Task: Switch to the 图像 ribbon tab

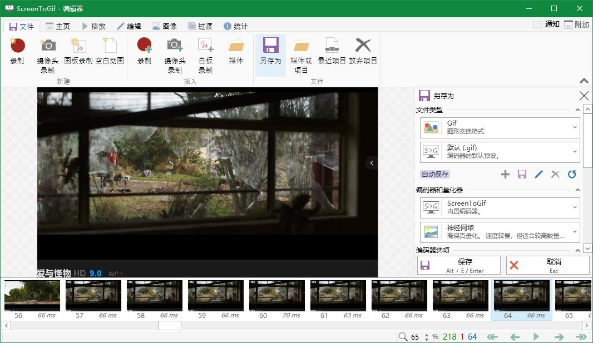Action: pos(165,26)
